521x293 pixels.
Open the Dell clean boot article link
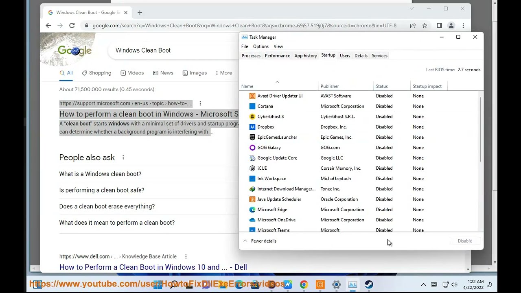point(153,267)
